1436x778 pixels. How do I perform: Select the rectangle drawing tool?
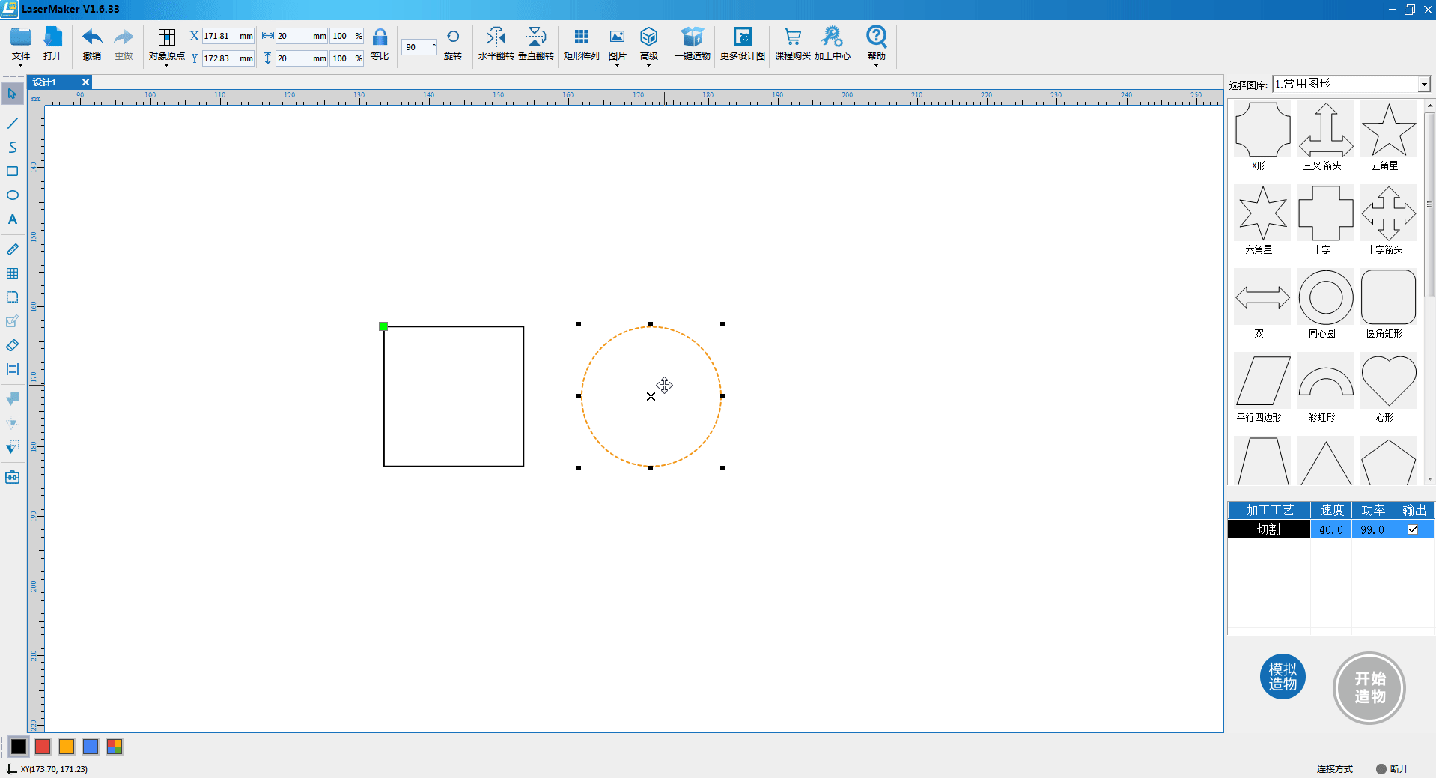pyautogui.click(x=13, y=171)
